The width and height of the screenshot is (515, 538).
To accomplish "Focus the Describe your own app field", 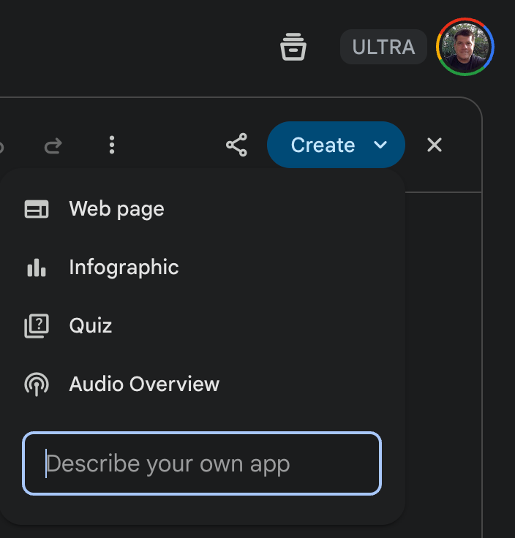I will tap(202, 463).
